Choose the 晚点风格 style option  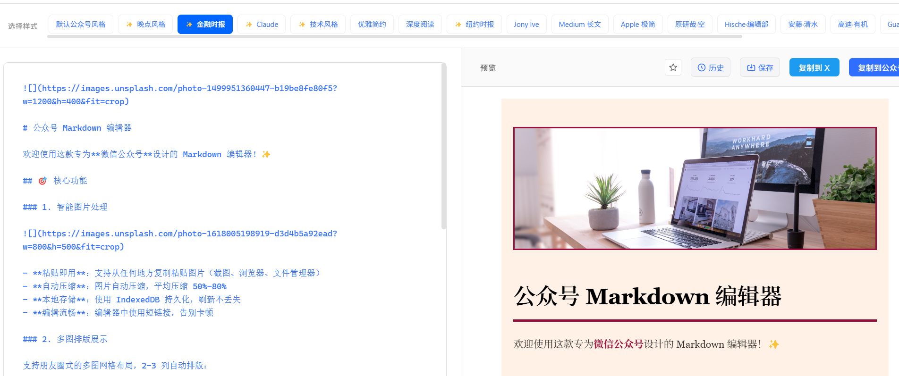pyautogui.click(x=145, y=25)
